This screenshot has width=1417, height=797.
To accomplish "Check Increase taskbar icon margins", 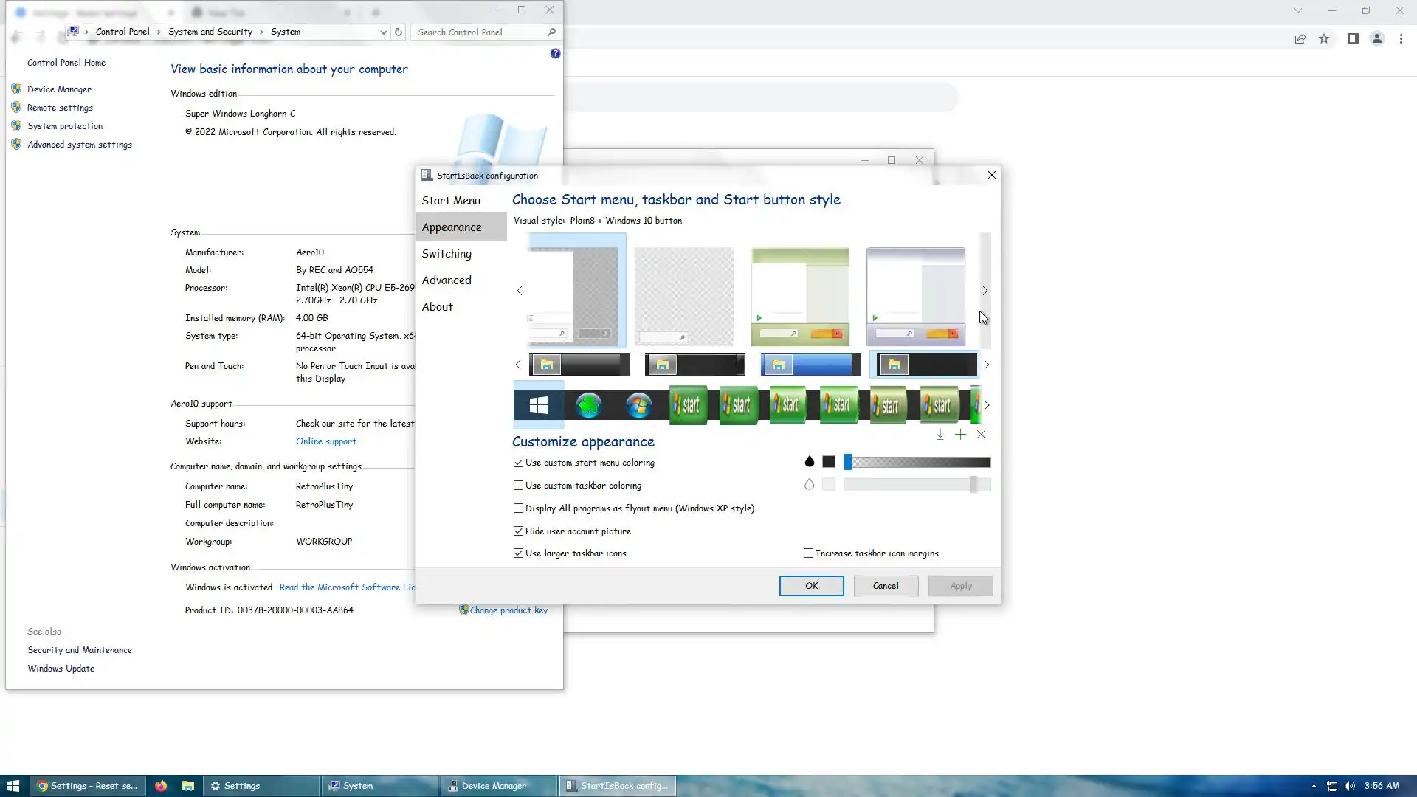I will 808,553.
